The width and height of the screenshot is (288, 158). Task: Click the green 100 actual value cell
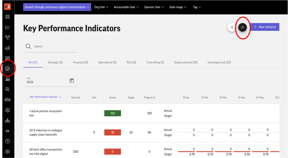(x=113, y=113)
